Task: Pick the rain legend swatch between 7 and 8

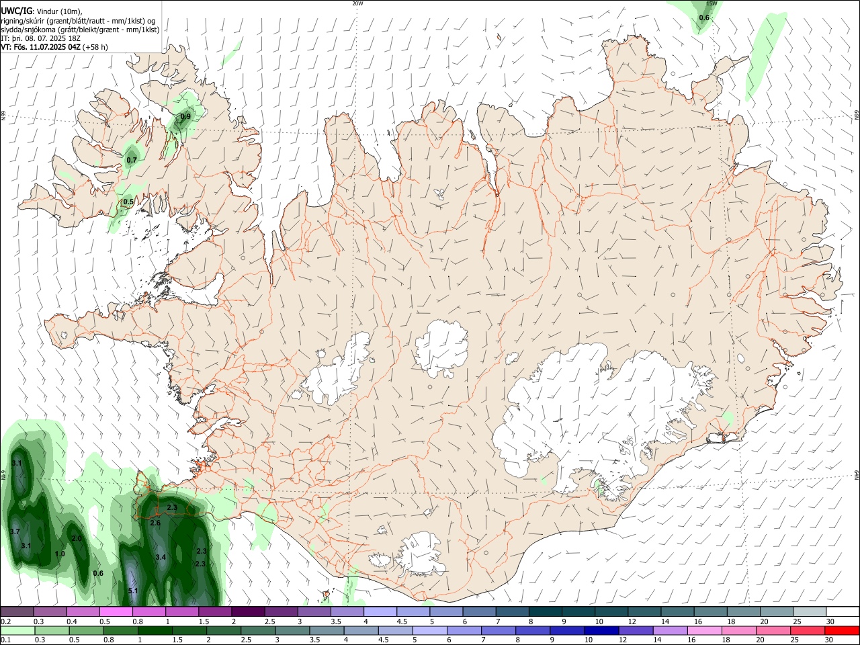Action: tap(499, 630)
